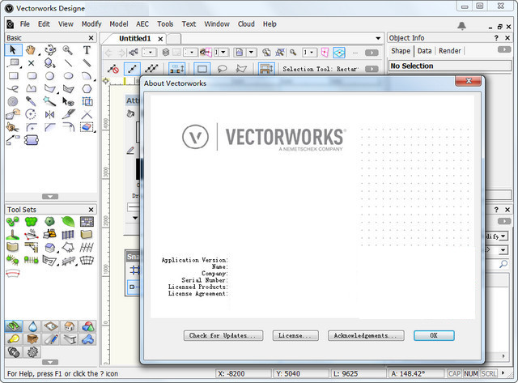Toggle single object interactive scaling mode
Image resolution: width=518 pixels, height=383 pixels.
pos(132,69)
